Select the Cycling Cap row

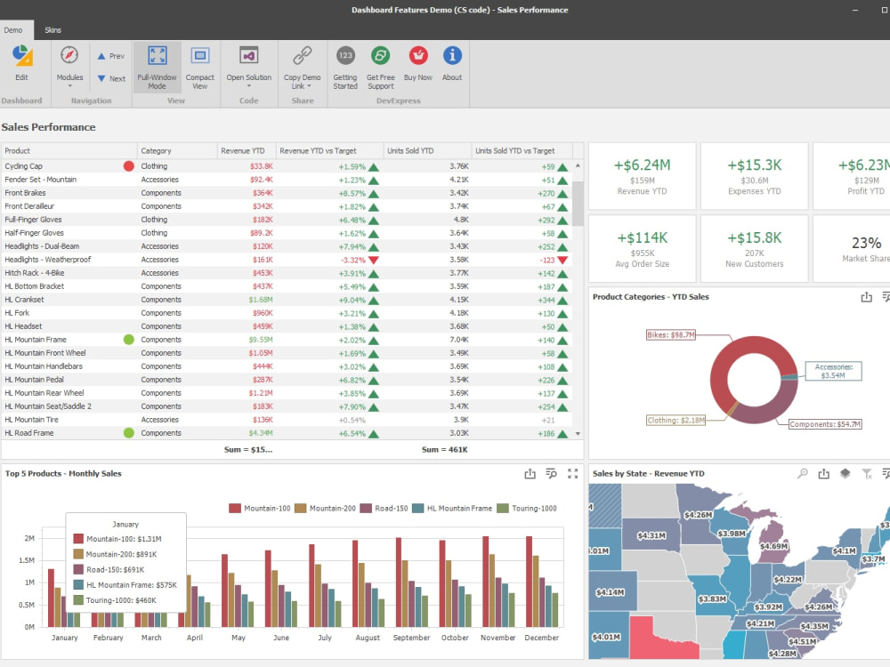pos(287,166)
